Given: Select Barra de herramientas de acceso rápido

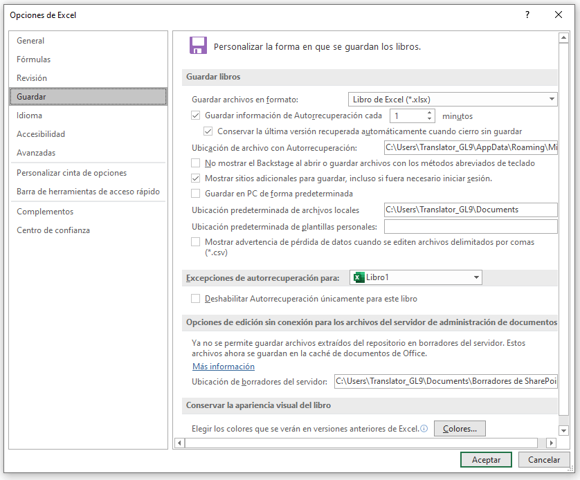Looking at the screenshot, I should [88, 192].
